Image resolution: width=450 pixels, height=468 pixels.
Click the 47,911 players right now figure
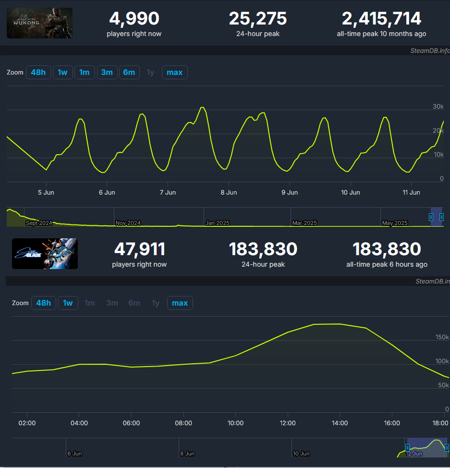coord(139,249)
